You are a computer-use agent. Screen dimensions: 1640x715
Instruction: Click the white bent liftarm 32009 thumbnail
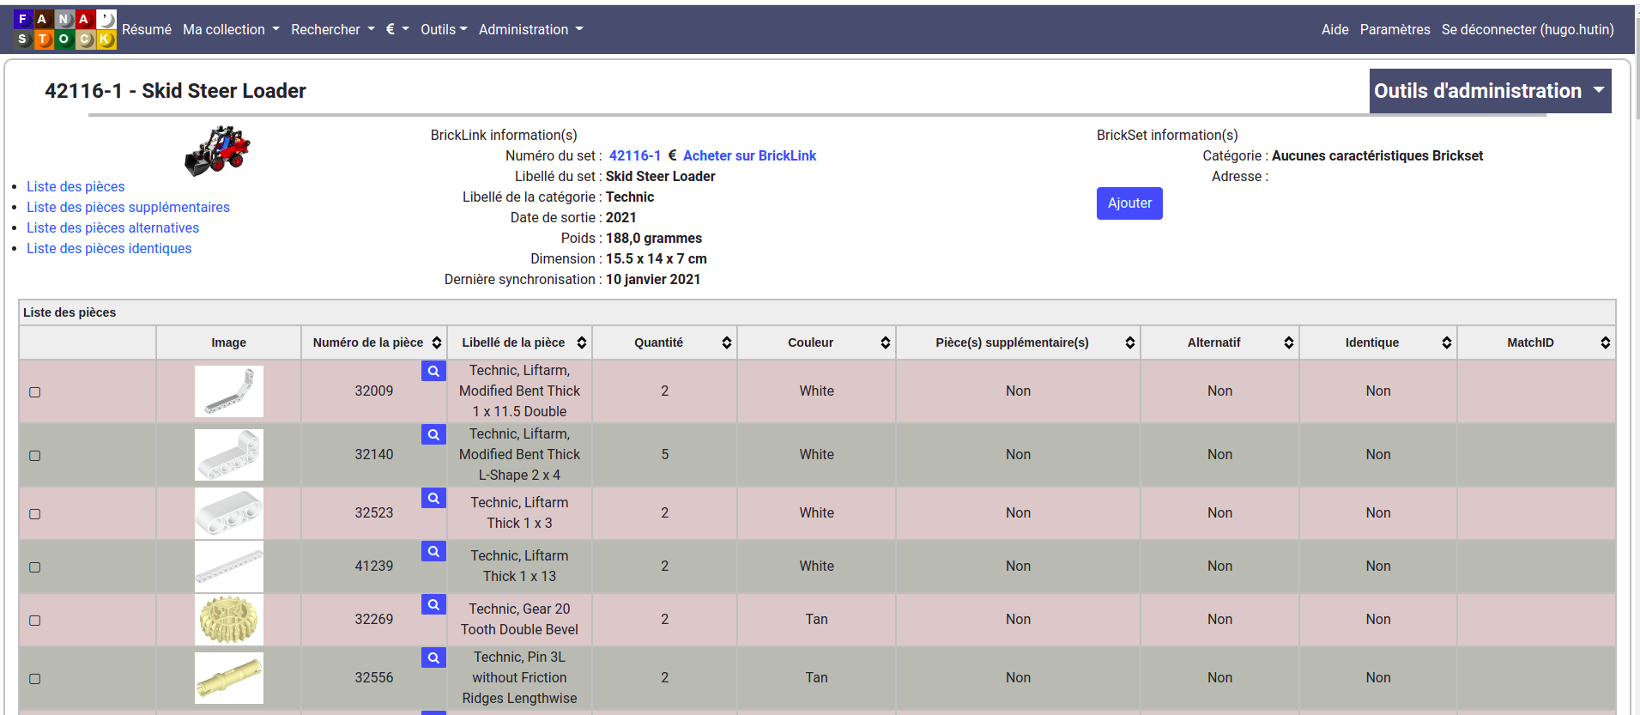(x=229, y=391)
